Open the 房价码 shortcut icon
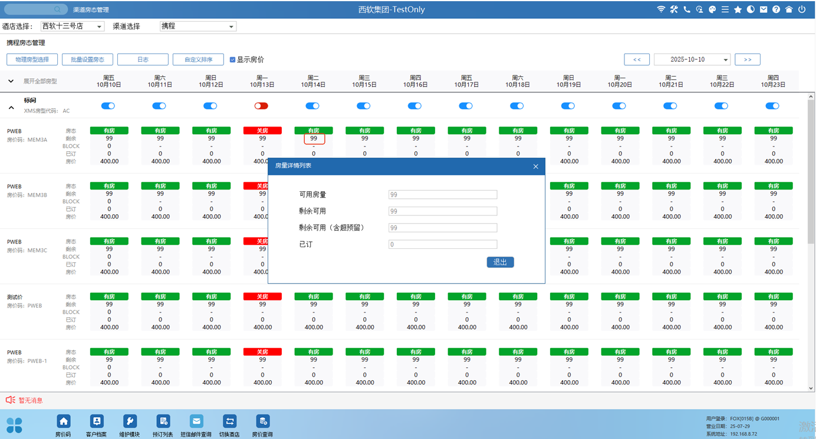 coord(63,421)
